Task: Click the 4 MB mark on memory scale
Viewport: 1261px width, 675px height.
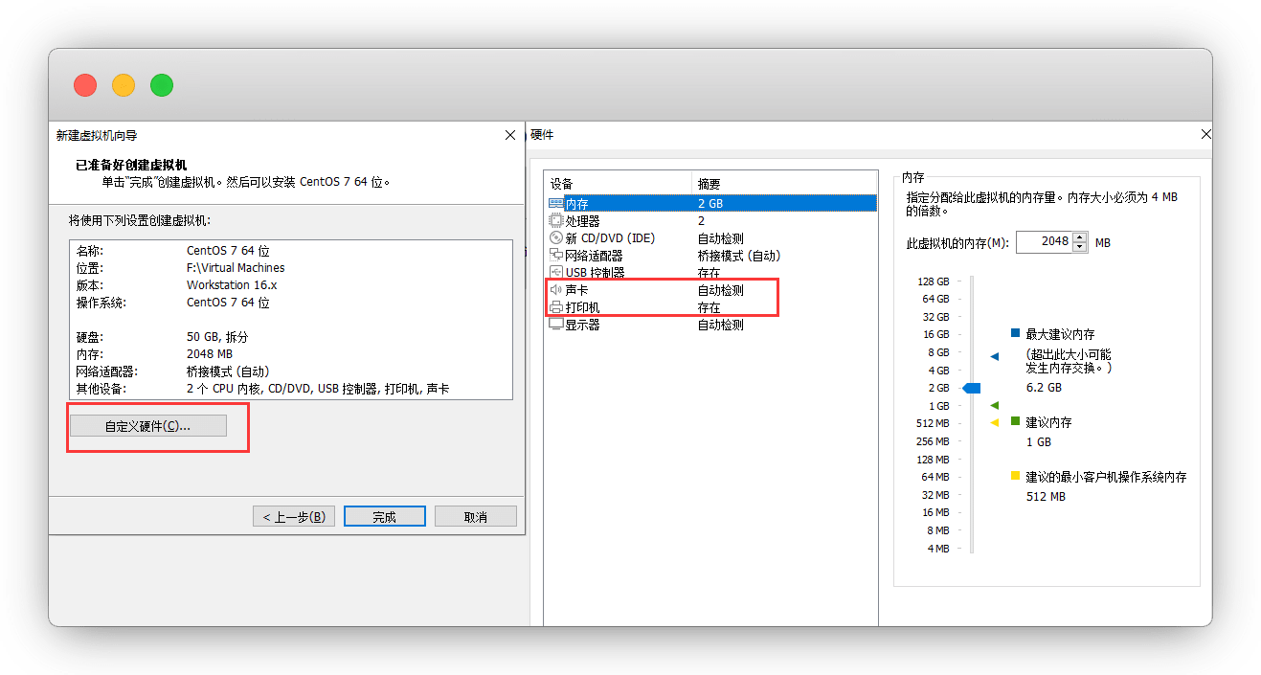Action: [x=938, y=549]
